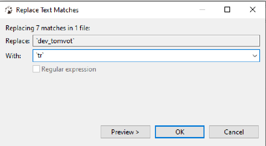Click the empty middle of the With field
Image resolution: width=266 pixels, height=146 pixels.
click(x=143, y=56)
